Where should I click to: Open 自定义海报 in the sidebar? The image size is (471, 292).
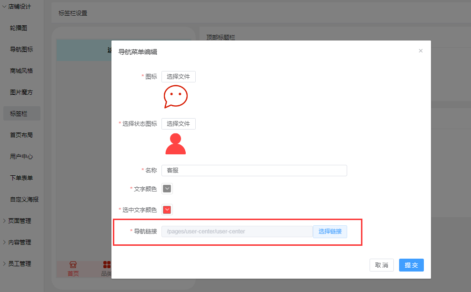(24, 200)
